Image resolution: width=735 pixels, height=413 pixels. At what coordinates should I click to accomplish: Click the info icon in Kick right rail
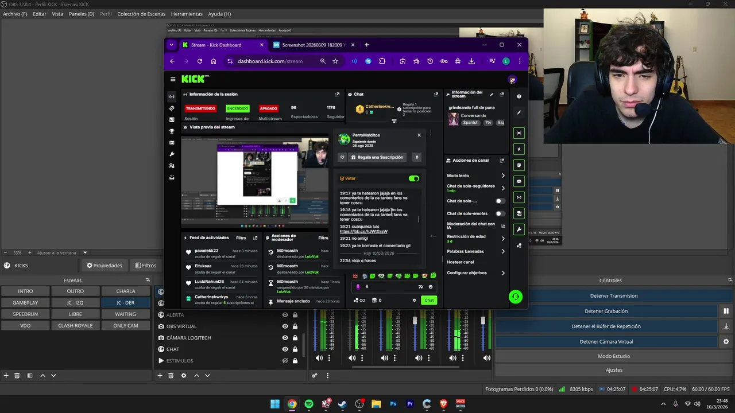[x=519, y=96]
